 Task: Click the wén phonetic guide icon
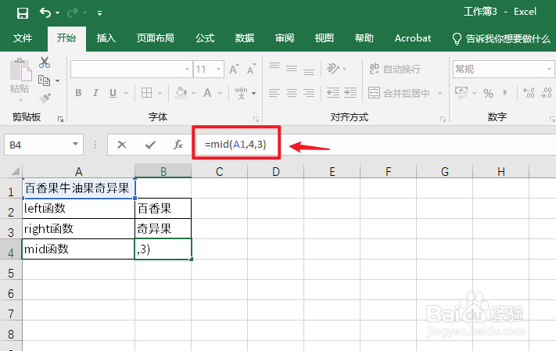241,93
